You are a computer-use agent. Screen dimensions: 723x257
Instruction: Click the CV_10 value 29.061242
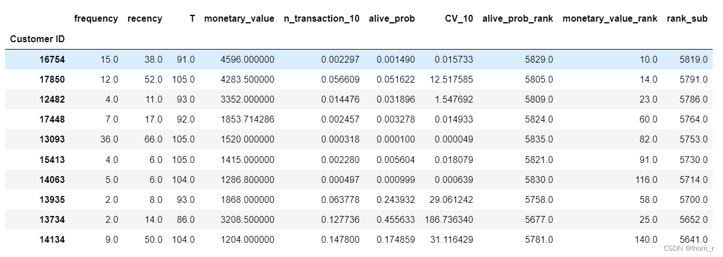click(451, 199)
